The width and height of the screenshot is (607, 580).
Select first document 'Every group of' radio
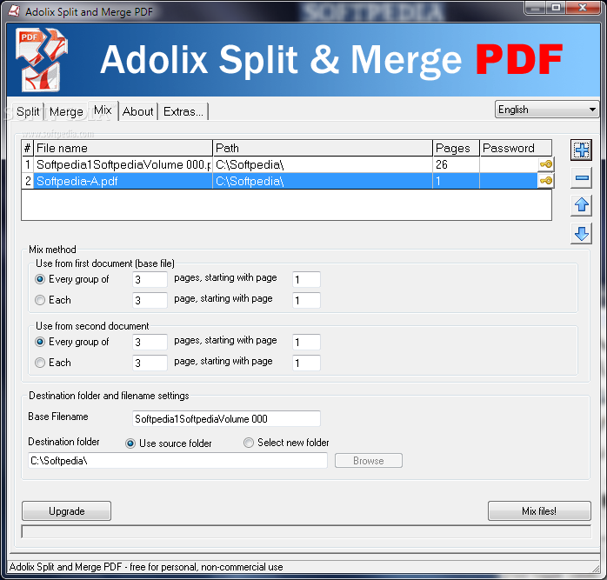pos(40,279)
